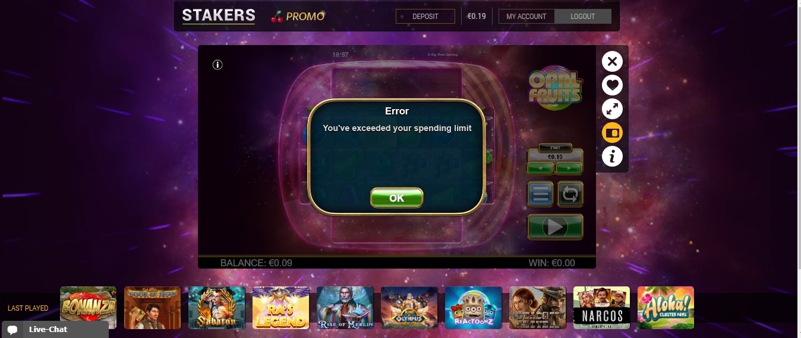Launch the Bonanza game thumbnail

(x=89, y=308)
